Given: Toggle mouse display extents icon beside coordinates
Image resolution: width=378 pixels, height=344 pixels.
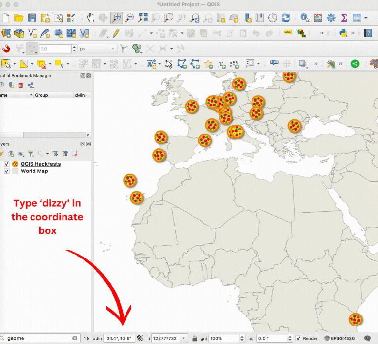Looking at the screenshot, I should tap(140, 338).
